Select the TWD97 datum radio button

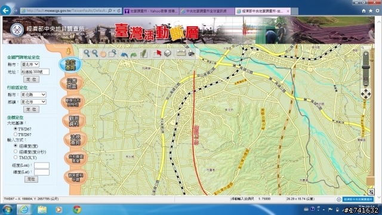coord(16,134)
